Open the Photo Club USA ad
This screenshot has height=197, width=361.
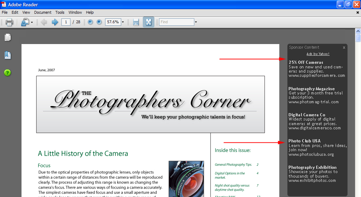304,141
